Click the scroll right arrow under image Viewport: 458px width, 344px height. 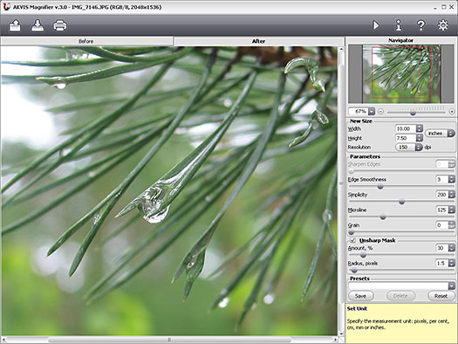click(335, 340)
